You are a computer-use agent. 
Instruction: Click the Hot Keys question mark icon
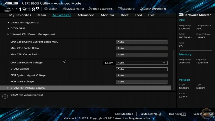pyautogui.click(x=183, y=114)
